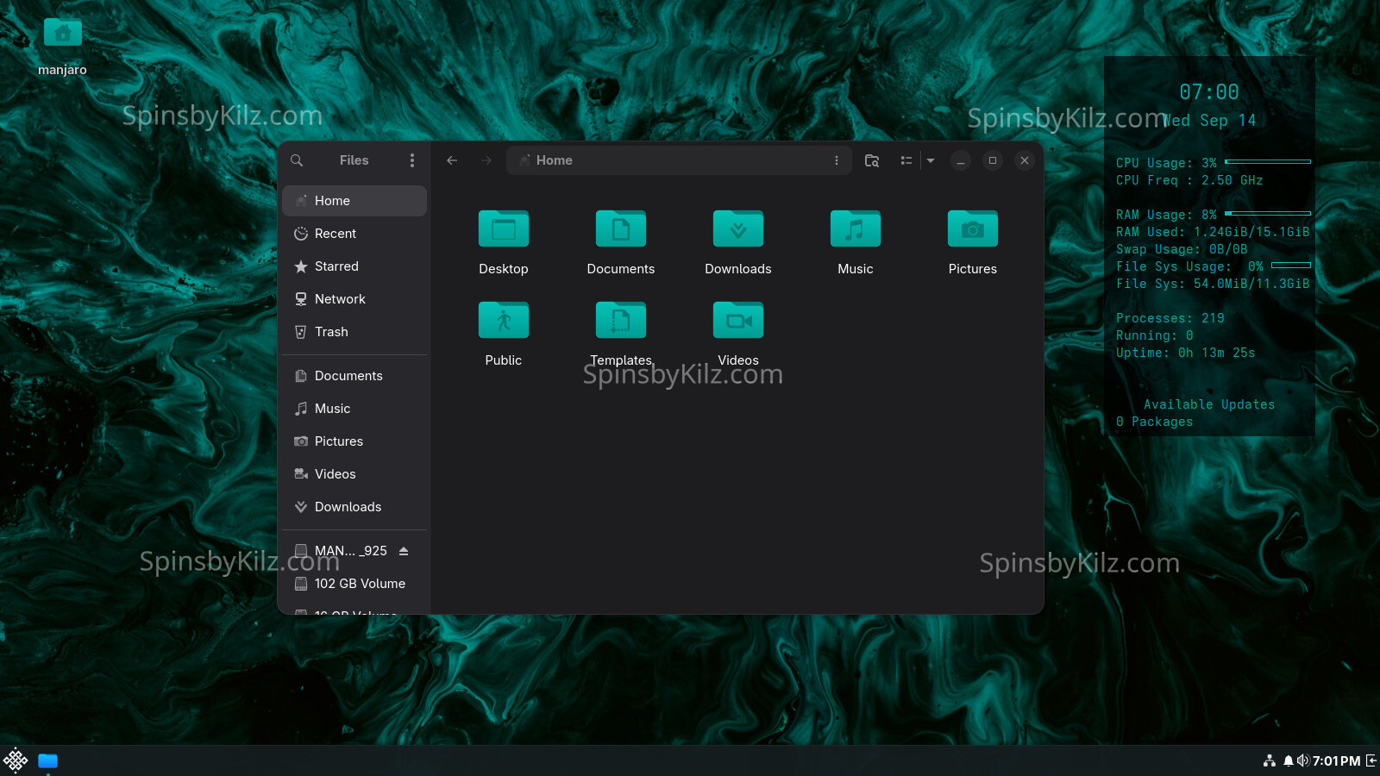The image size is (1380, 776).
Task: Eject the MAN..._925 drive
Action: 404,551
